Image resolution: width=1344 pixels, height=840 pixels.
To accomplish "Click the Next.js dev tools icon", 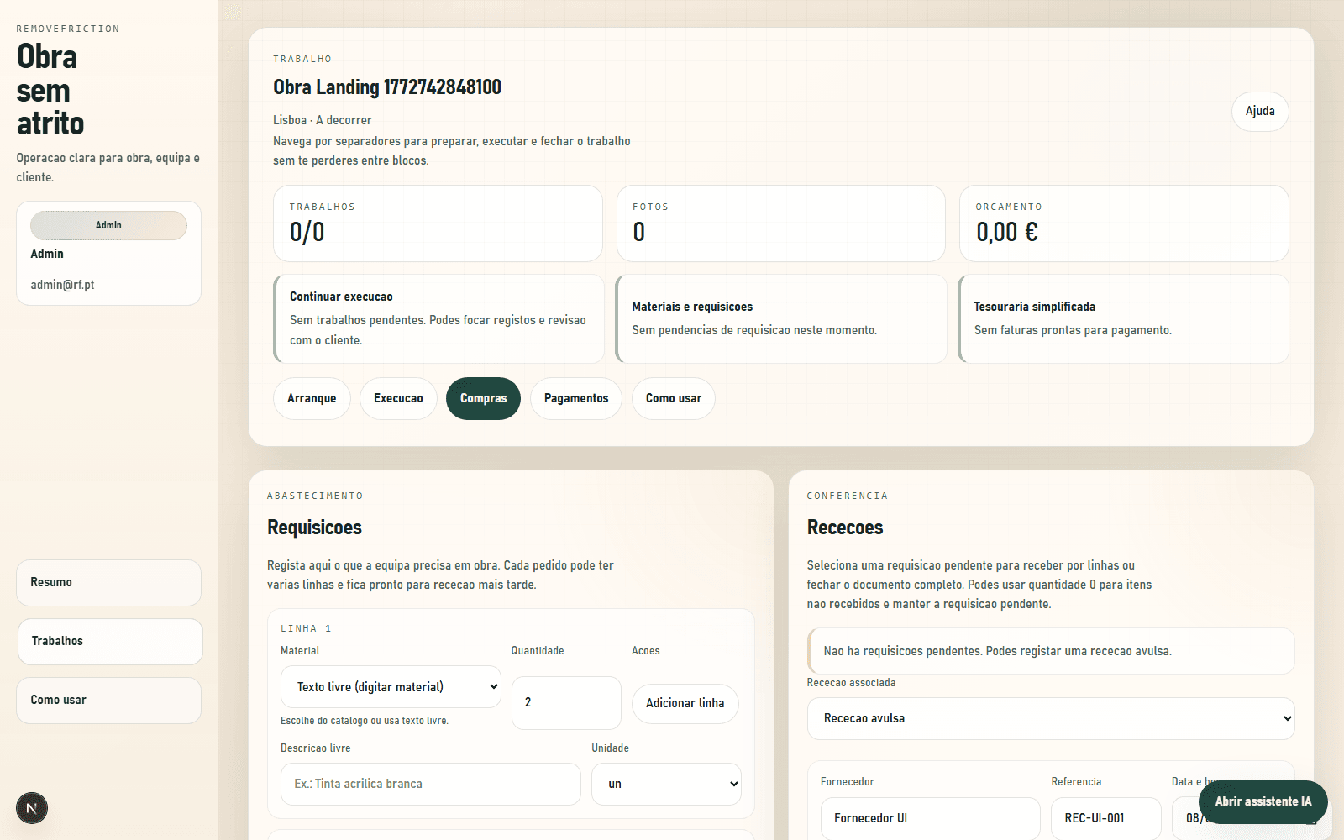I will (x=32, y=808).
